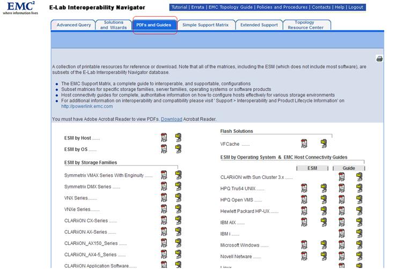The width and height of the screenshot is (397, 269).
Task: Open the EMC Topology Guide link
Action: point(230,7)
